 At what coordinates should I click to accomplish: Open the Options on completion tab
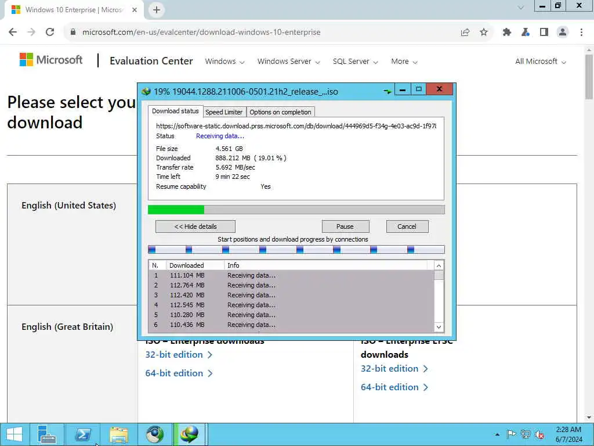(280, 112)
